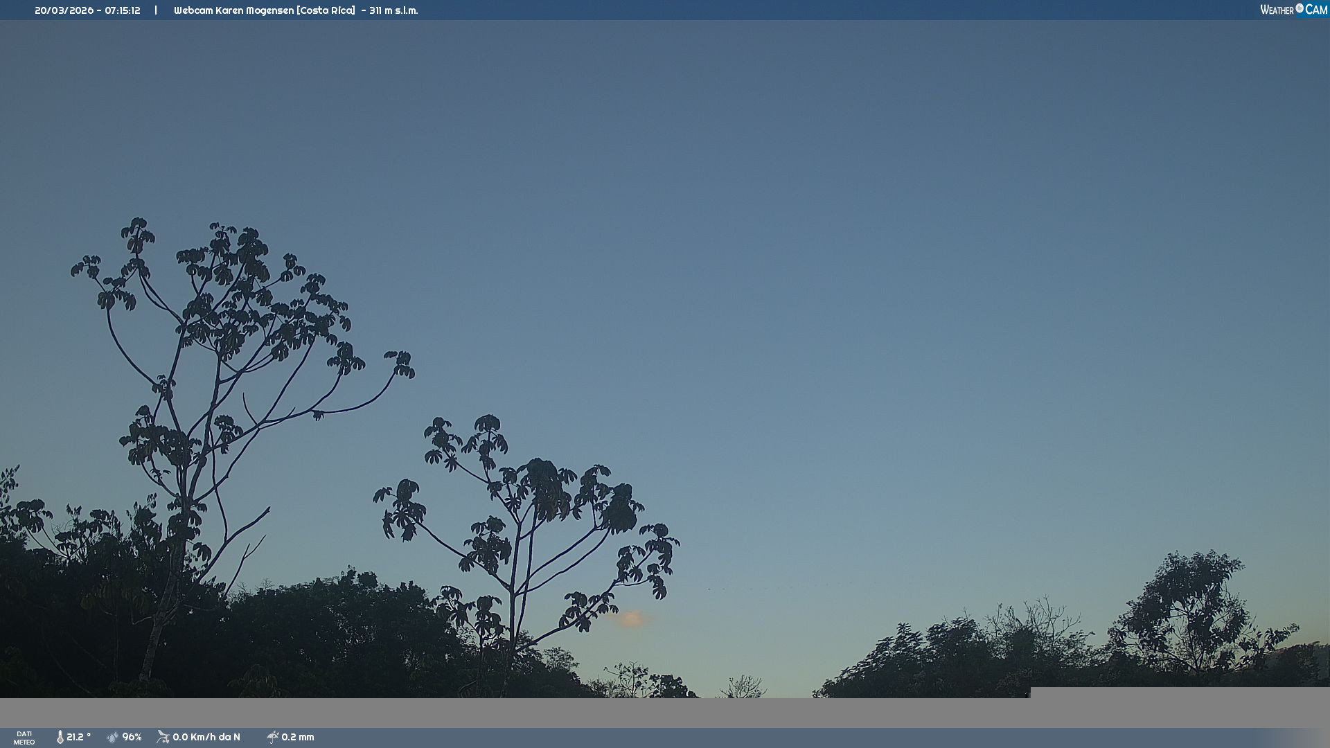Click the wind anemometer icon
Image resolution: width=1330 pixels, height=748 pixels.
pyautogui.click(x=163, y=737)
